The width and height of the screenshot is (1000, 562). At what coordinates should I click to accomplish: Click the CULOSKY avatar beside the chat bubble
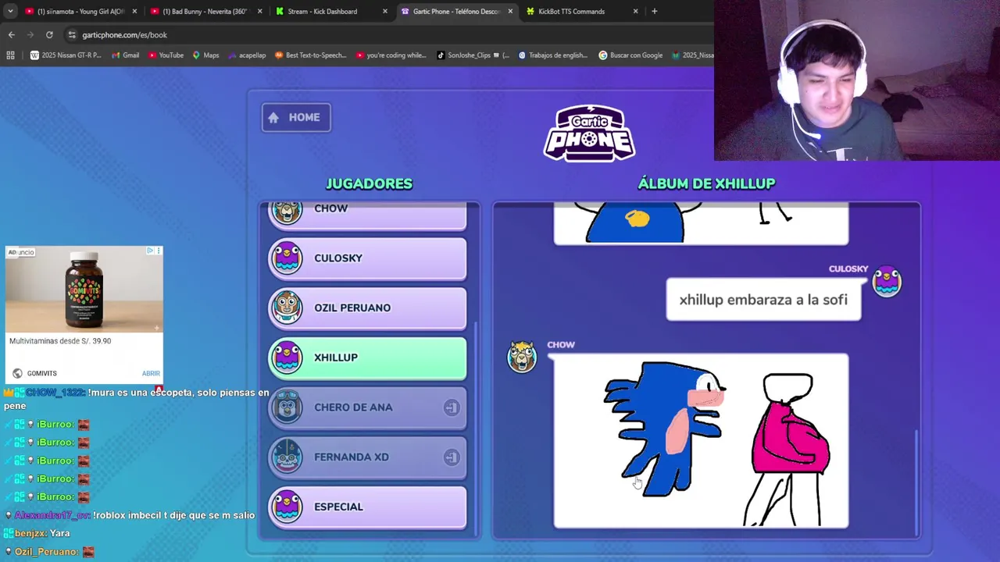point(887,282)
